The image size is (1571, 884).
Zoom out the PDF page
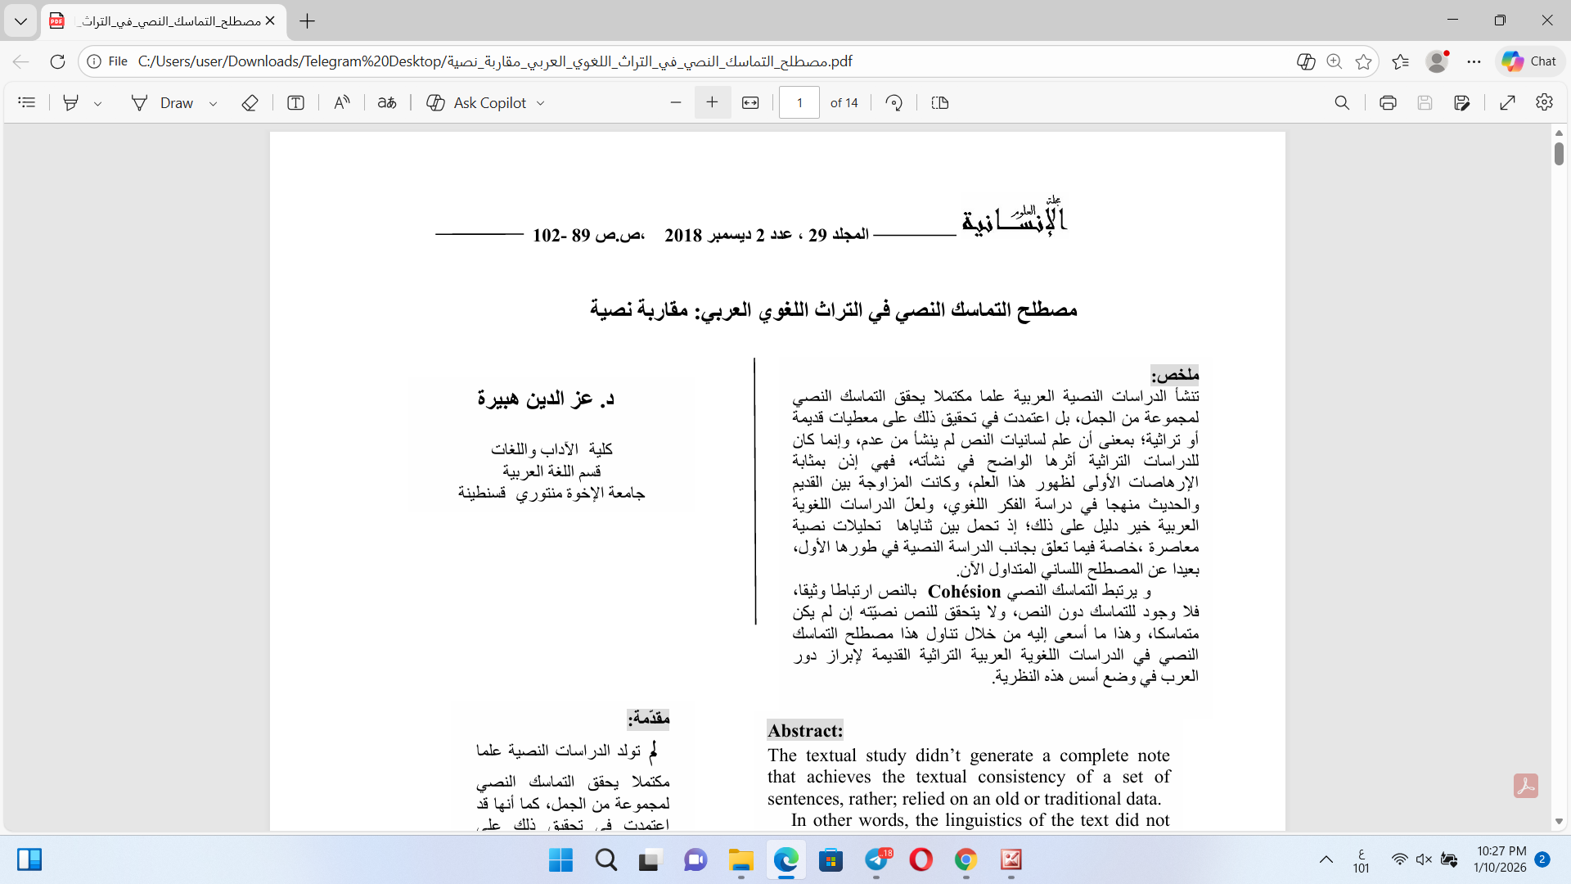click(676, 102)
